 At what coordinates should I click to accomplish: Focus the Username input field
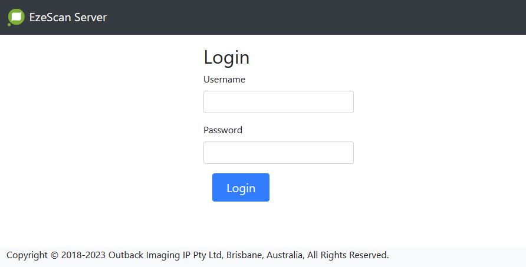pyautogui.click(x=278, y=102)
